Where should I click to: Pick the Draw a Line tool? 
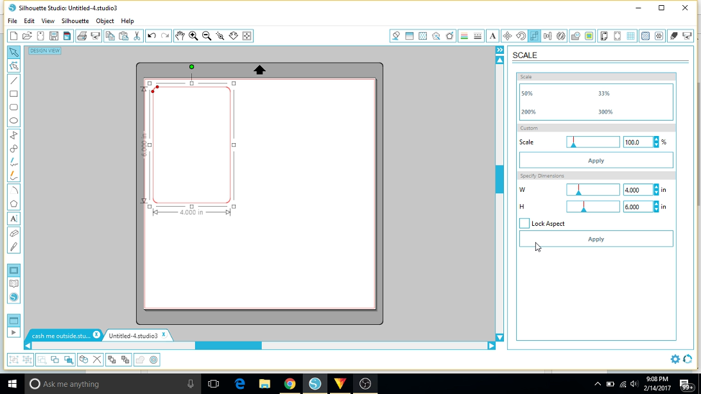click(14, 81)
